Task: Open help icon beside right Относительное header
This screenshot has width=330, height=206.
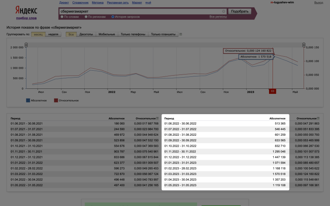Action: tap(318, 118)
